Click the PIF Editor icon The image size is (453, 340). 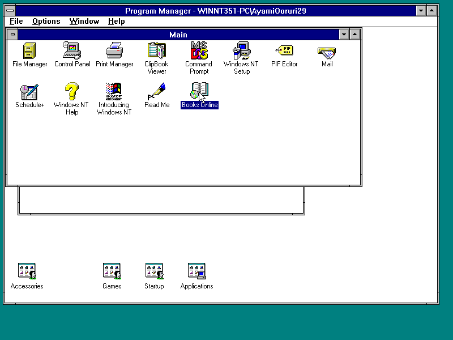point(284,50)
